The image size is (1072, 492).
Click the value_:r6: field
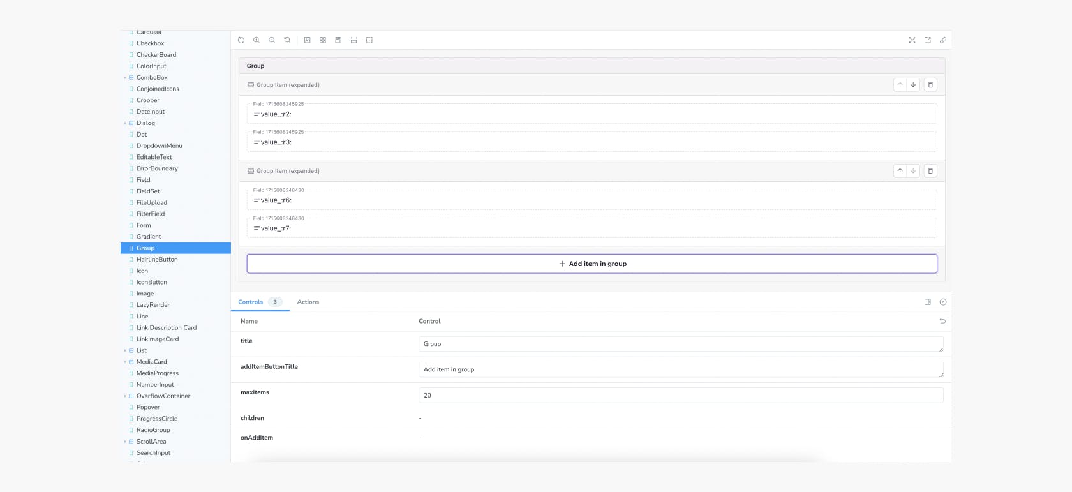pyautogui.click(x=592, y=200)
